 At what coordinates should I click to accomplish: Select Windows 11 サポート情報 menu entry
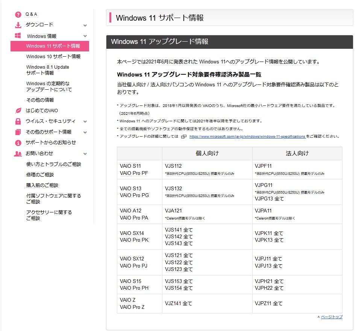[50, 46]
